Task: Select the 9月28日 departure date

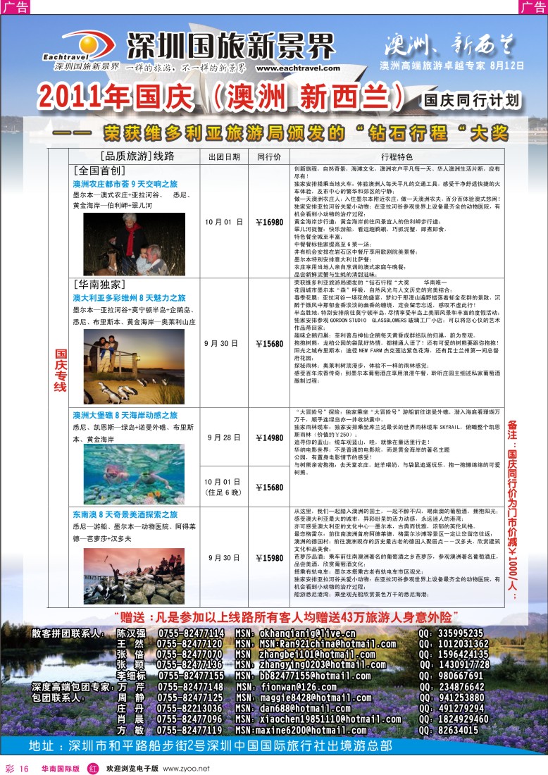Action: (224, 438)
